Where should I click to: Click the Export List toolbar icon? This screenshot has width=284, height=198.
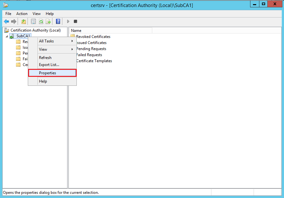[x=48, y=21]
